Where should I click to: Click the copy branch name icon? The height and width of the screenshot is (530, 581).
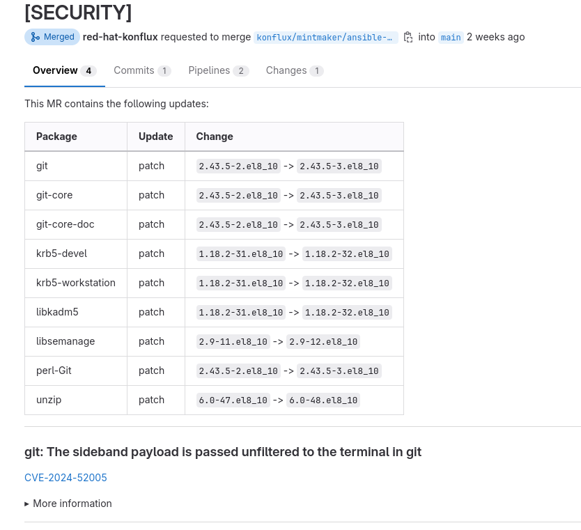pos(408,37)
